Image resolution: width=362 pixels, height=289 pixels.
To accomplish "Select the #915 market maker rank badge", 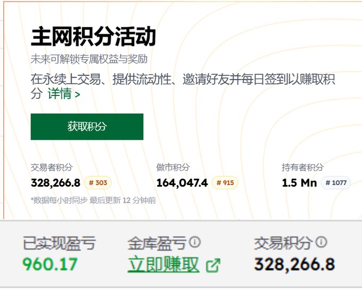I will coord(224,183).
